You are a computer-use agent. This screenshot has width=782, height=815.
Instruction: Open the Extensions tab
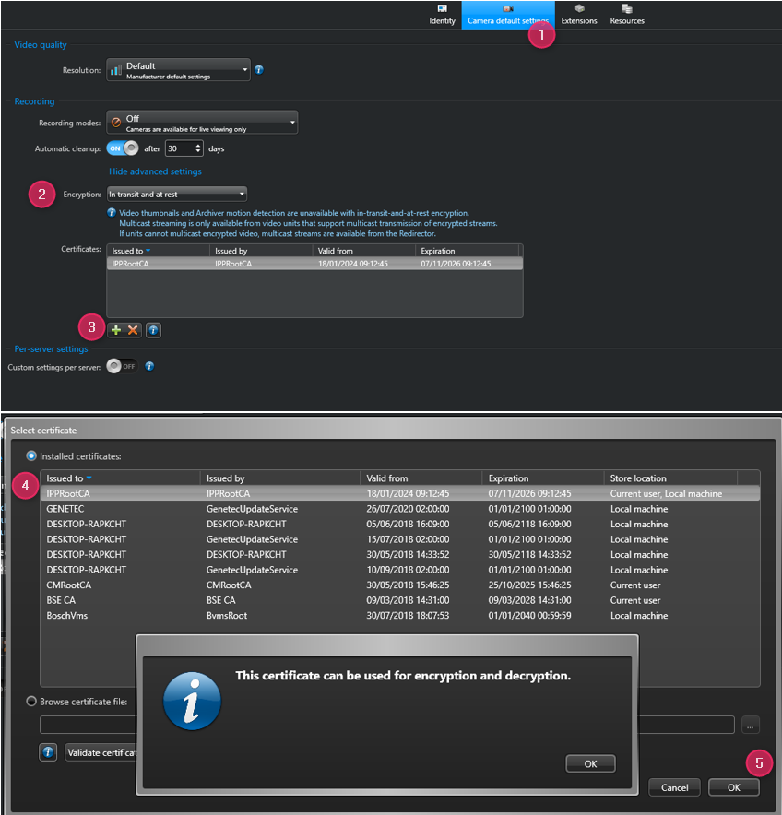[579, 15]
